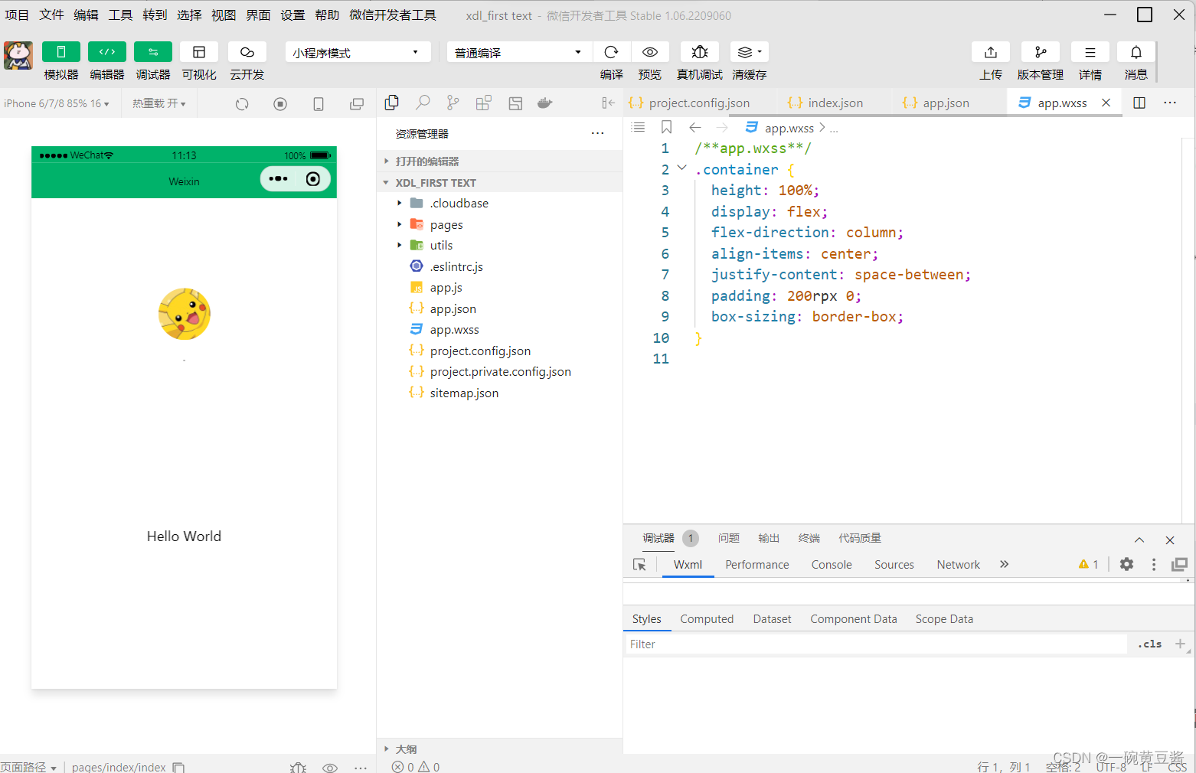Viewport: 1196px width, 773px height.
Task: Open the Docker whale icon
Action: [x=545, y=103]
